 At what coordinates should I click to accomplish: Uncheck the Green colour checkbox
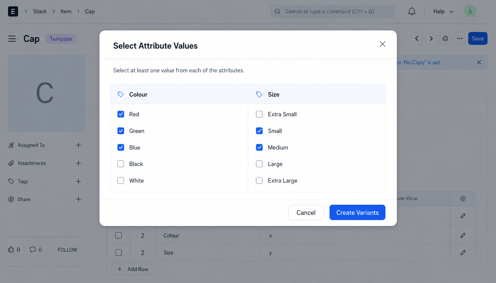point(121,131)
